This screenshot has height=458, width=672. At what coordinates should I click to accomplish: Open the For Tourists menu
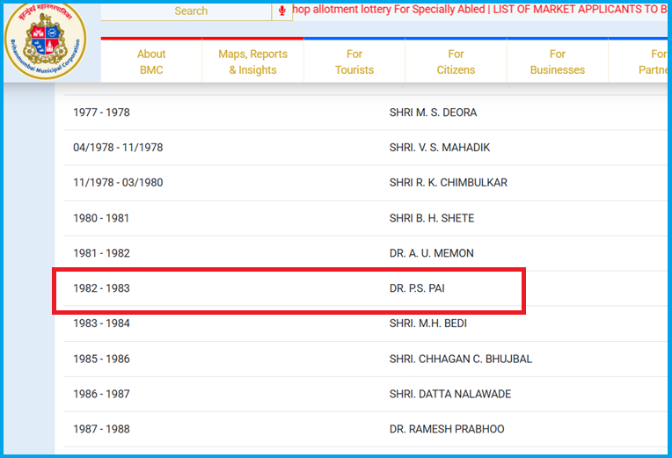[x=354, y=62]
